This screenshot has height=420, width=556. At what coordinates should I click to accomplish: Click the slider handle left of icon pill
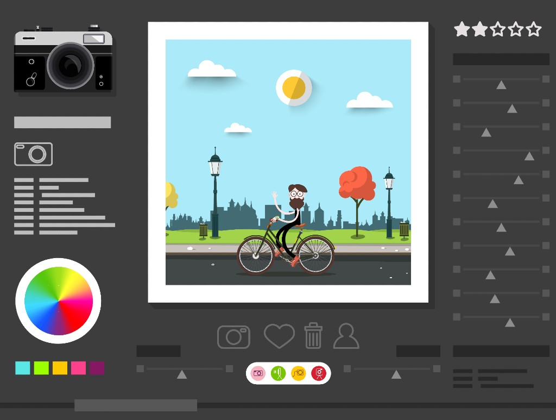pos(182,374)
